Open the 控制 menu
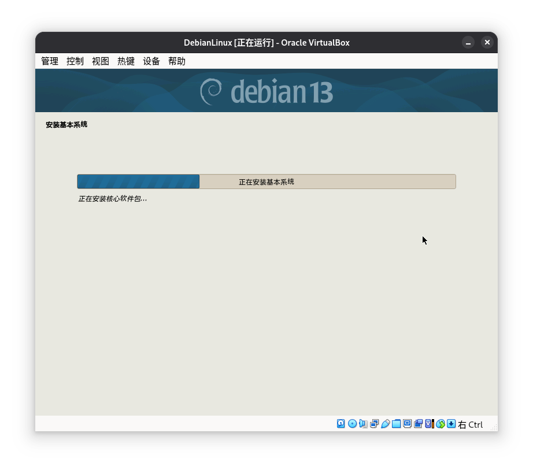533x470 pixels. click(75, 61)
